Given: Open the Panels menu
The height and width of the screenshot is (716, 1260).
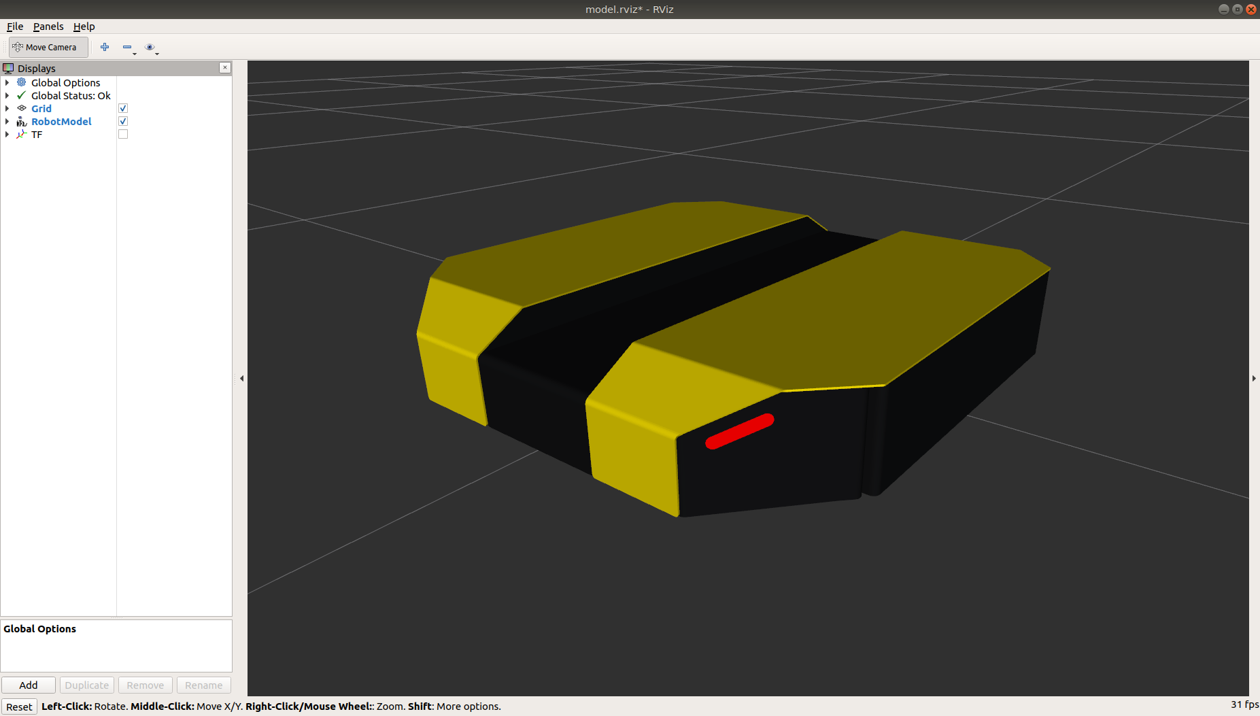Looking at the screenshot, I should [x=48, y=27].
